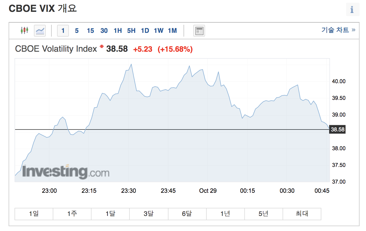The height and width of the screenshot is (231, 366).
Task: Click the 38.00 y-axis label
Action: 339,148
